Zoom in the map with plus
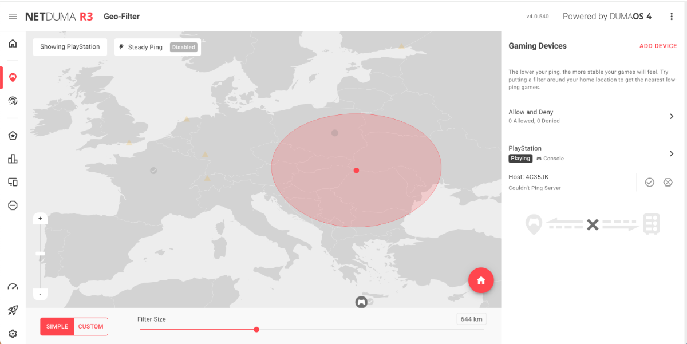Screen dimensions: 687x344 (x=40, y=219)
